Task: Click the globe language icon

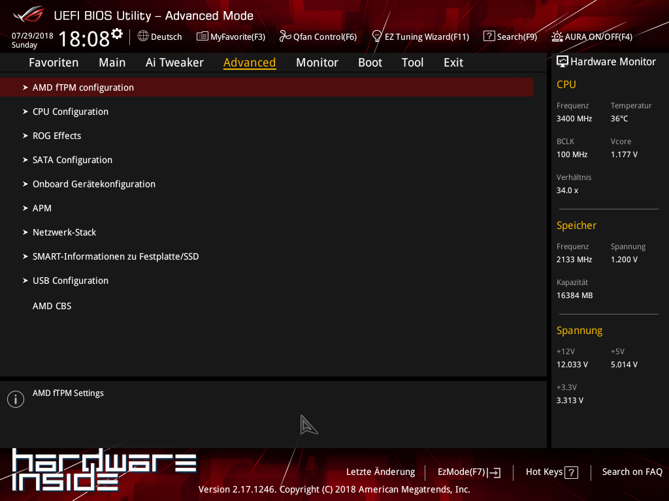Action: (143, 37)
